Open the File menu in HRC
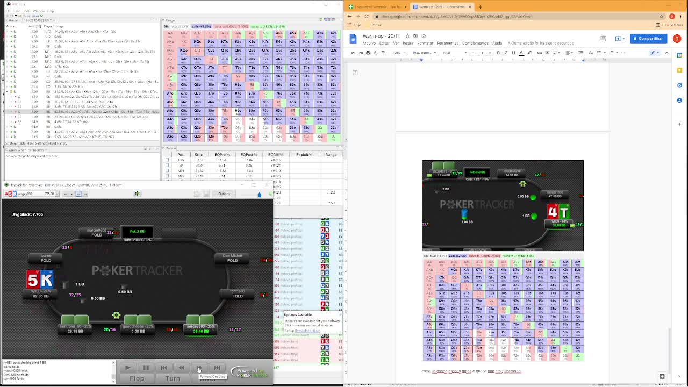 pos(8,11)
